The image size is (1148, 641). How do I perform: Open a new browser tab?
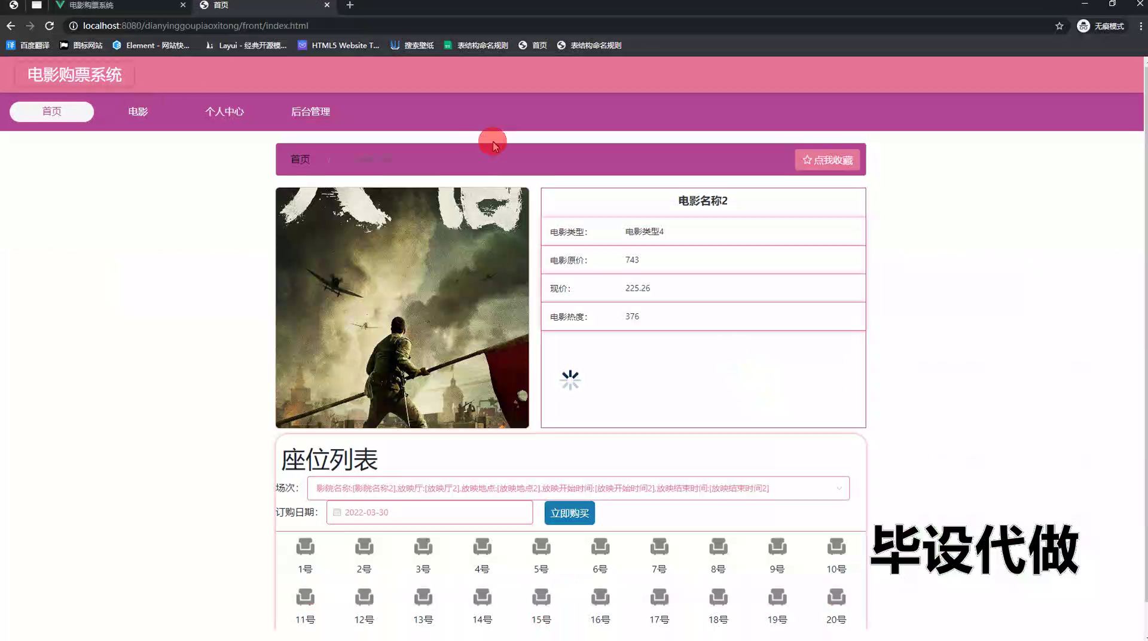point(350,5)
